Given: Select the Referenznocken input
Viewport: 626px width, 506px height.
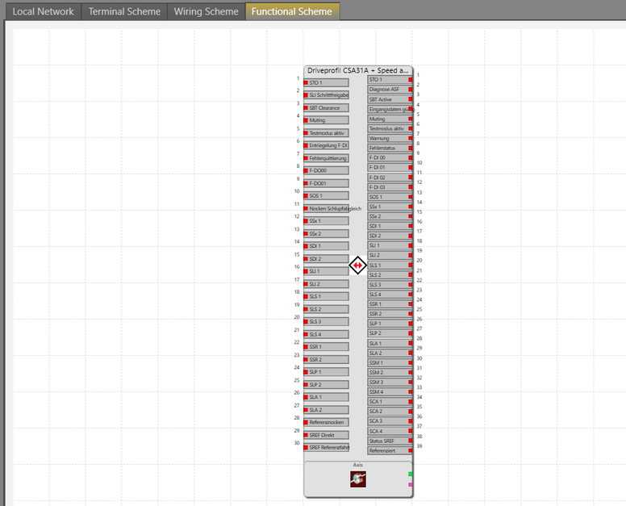Looking at the screenshot, I should [x=326, y=422].
